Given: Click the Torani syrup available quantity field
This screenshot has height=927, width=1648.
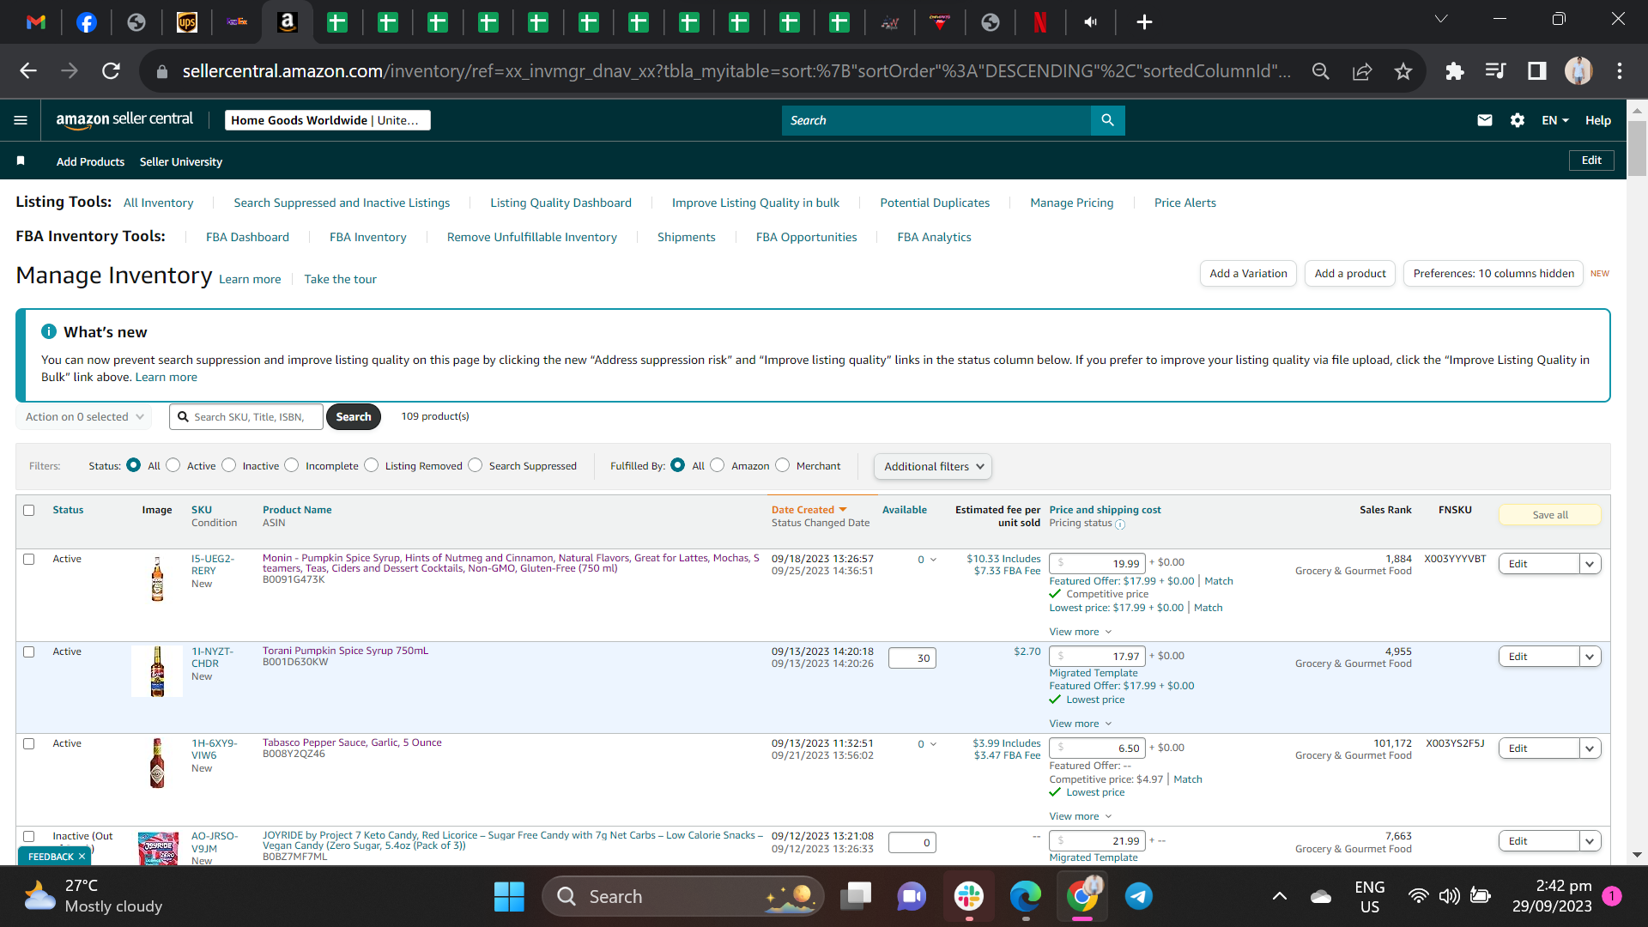Looking at the screenshot, I should click(912, 658).
